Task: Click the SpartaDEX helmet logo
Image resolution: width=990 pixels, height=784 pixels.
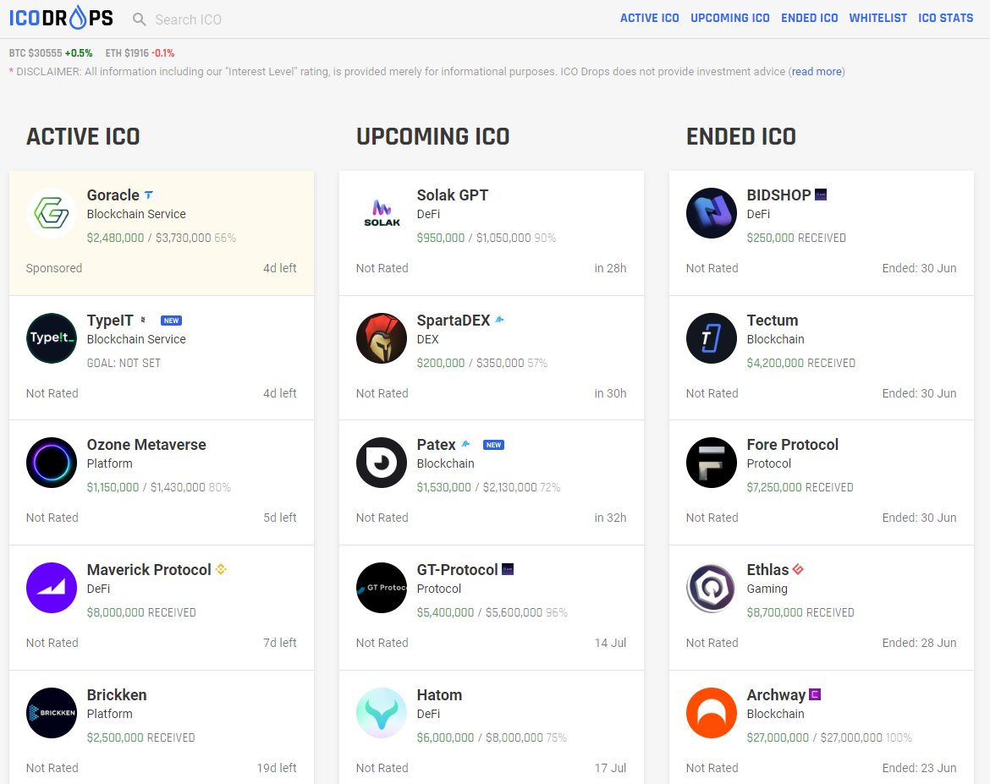Action: 382,337
